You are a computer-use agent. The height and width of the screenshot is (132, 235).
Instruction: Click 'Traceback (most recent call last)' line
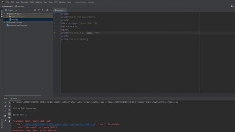[33, 121]
